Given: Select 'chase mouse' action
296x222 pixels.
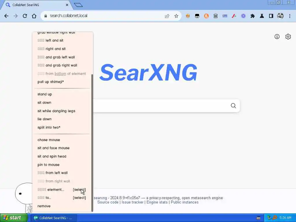Looking at the screenshot, I should 49,140.
